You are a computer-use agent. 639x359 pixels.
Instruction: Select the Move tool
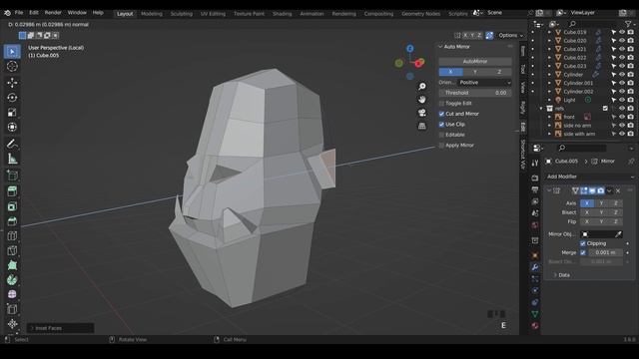click(x=12, y=83)
